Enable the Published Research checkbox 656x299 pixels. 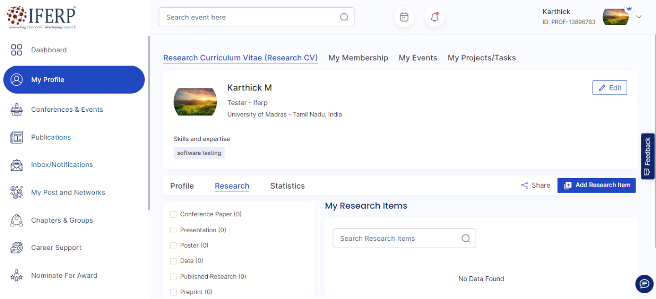pos(173,277)
